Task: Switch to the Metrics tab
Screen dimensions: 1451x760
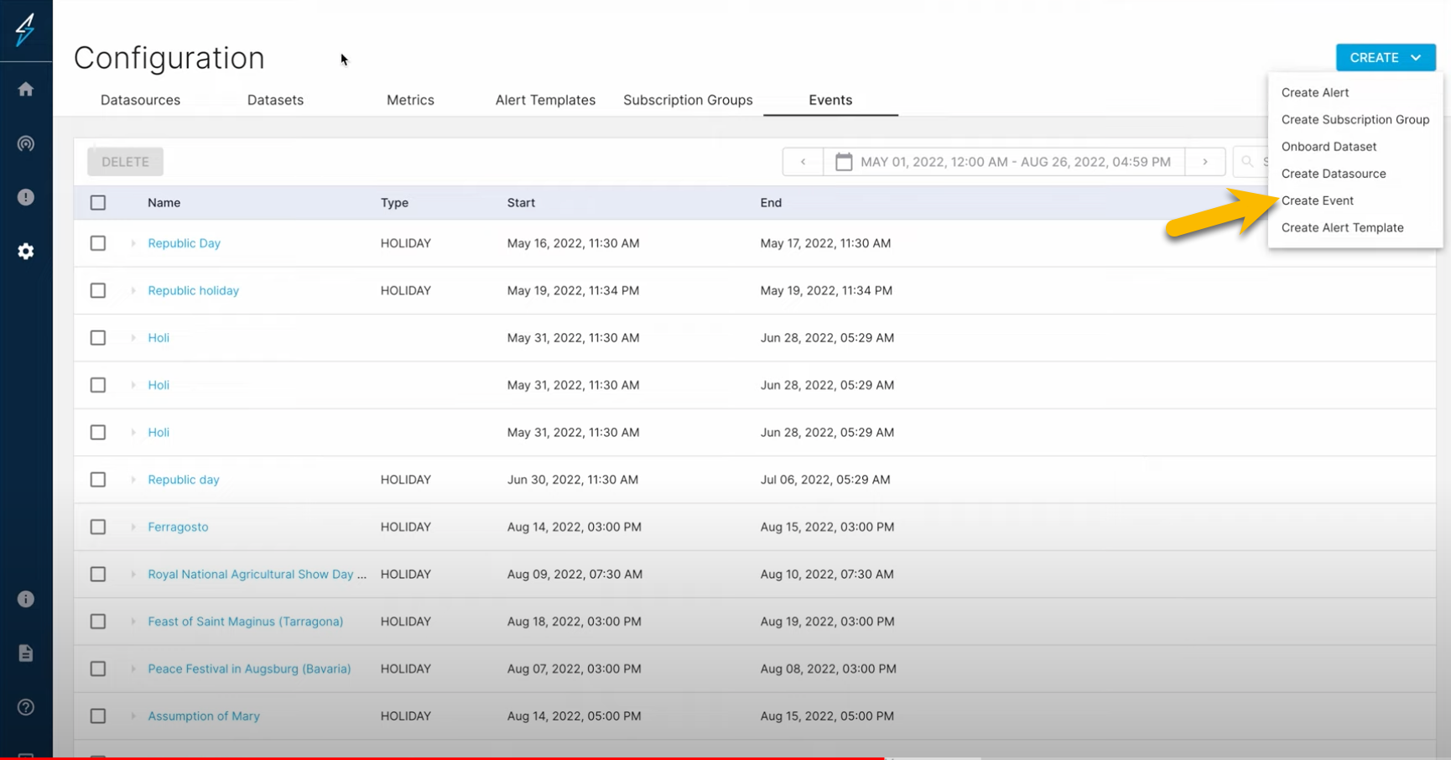Action: click(x=410, y=100)
